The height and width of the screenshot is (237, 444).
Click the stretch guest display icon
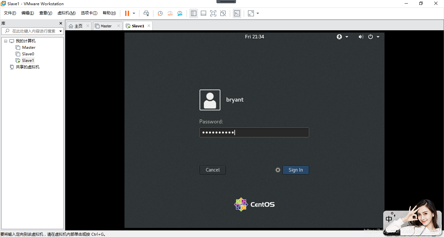click(251, 13)
